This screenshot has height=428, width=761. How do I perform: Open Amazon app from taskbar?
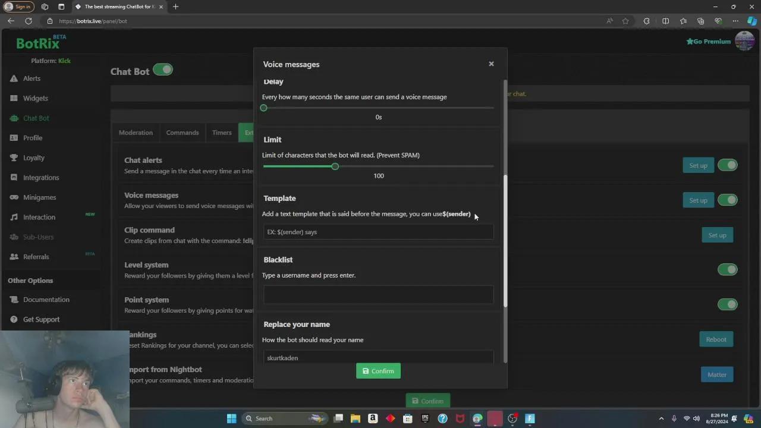(x=373, y=418)
